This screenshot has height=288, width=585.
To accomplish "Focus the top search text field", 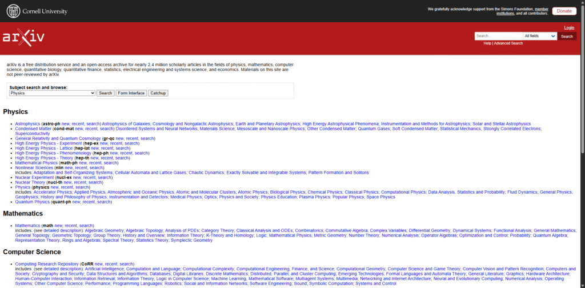I will coord(498,36).
